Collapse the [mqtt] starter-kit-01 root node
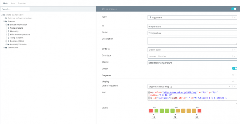This screenshot has height=124, width=240. [2, 15]
